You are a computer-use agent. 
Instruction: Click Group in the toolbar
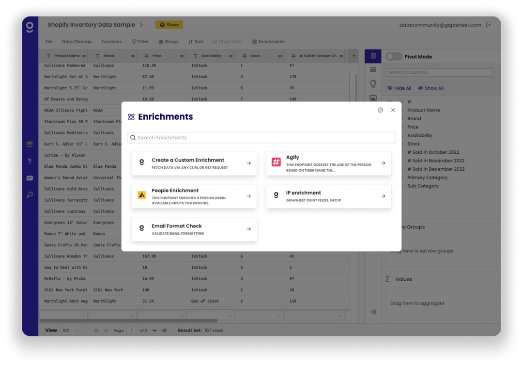(x=169, y=41)
